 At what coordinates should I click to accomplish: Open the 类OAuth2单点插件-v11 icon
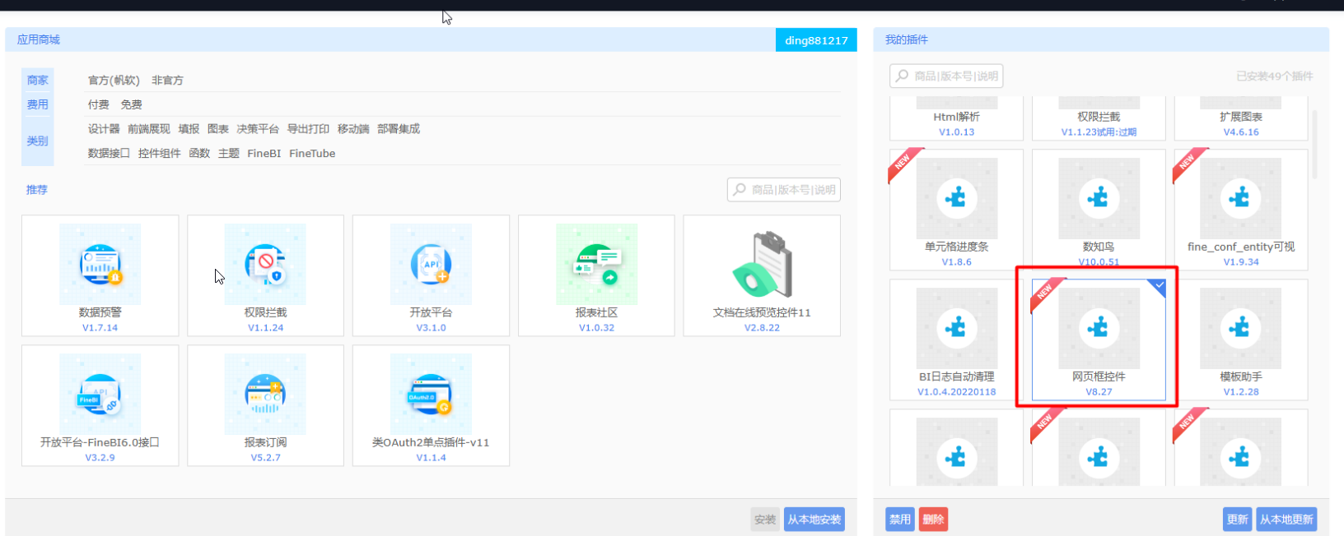[x=431, y=394]
